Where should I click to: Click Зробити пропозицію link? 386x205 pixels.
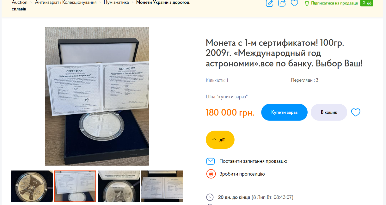(x=242, y=174)
